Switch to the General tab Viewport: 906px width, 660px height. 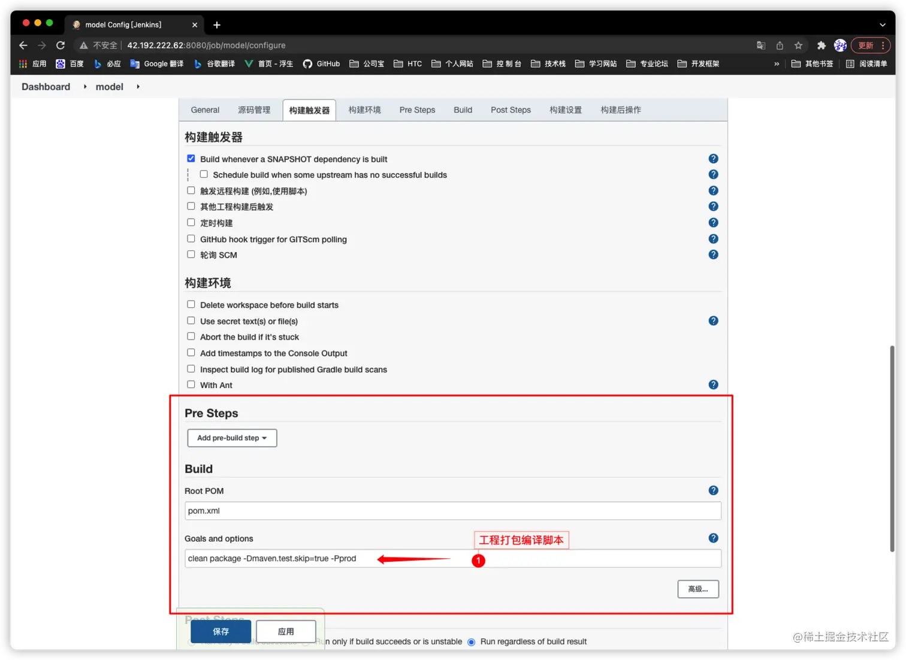pyautogui.click(x=205, y=110)
